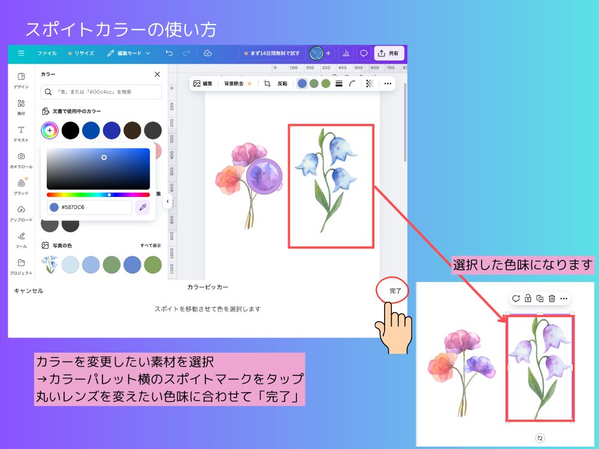The image size is (599, 449).
Task: Click 完了 to confirm the picked color
Action: 394,290
